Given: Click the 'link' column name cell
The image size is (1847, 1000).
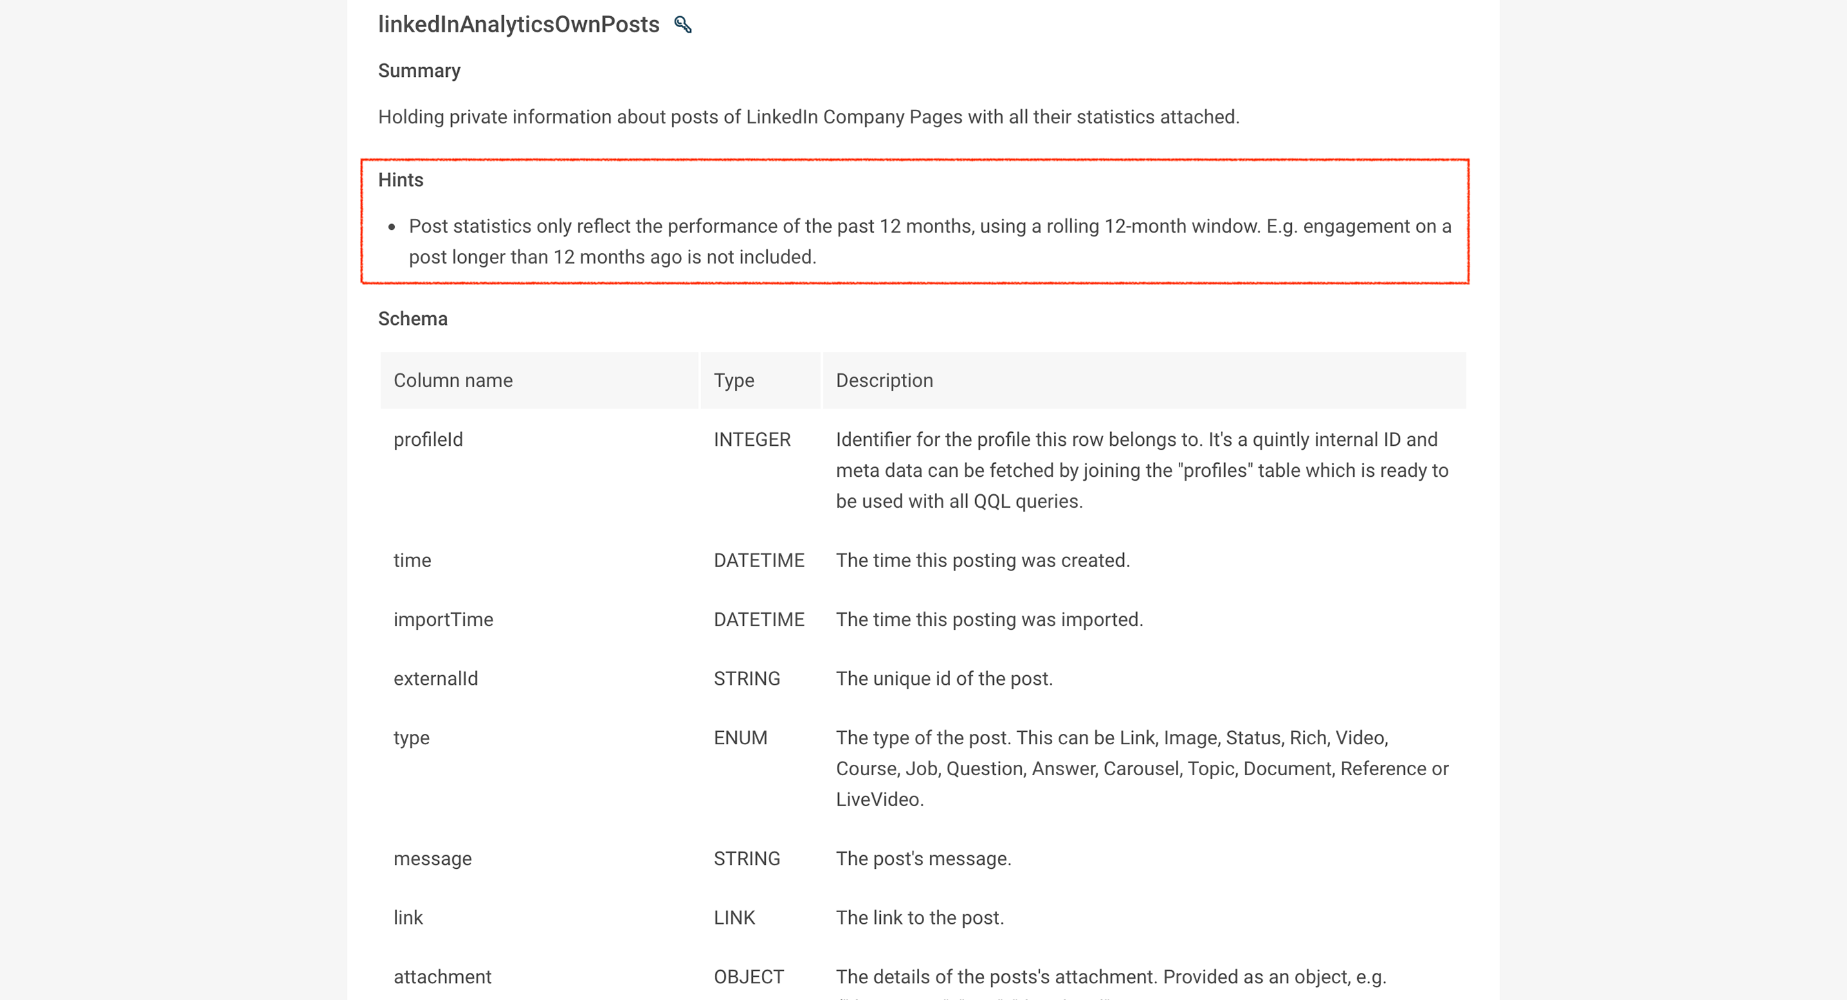Looking at the screenshot, I should click(x=408, y=917).
